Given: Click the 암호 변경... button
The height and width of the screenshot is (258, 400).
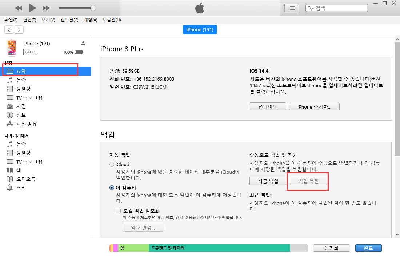Looking at the screenshot, I should tap(143, 227).
